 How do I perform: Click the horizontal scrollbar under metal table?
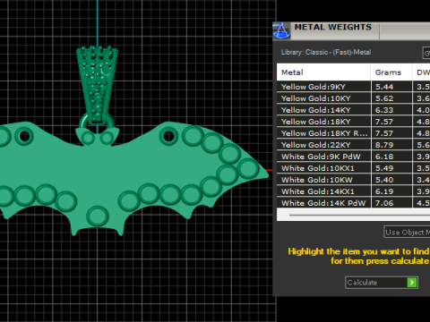pyautogui.click(x=359, y=215)
